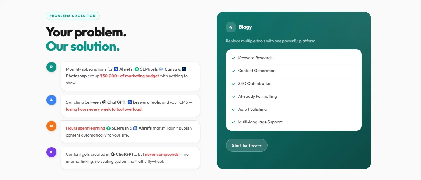
Task: Click the orange M avatar circle
Action: 51,126
